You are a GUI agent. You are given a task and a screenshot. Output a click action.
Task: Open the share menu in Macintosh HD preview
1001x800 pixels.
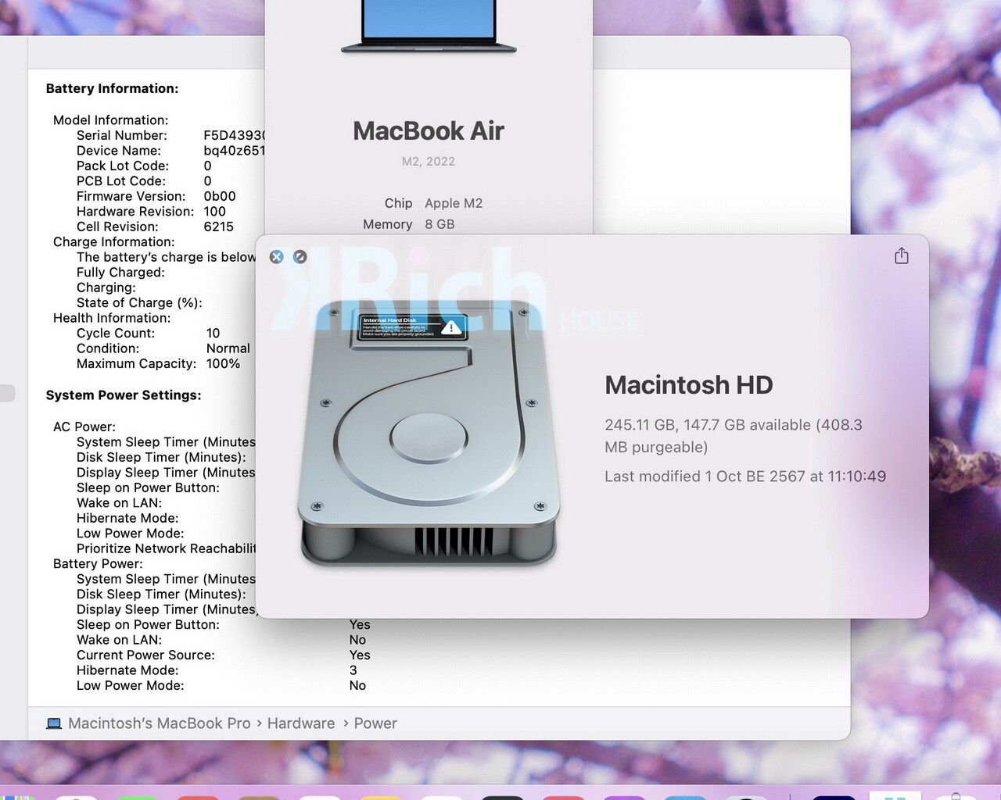(x=902, y=255)
